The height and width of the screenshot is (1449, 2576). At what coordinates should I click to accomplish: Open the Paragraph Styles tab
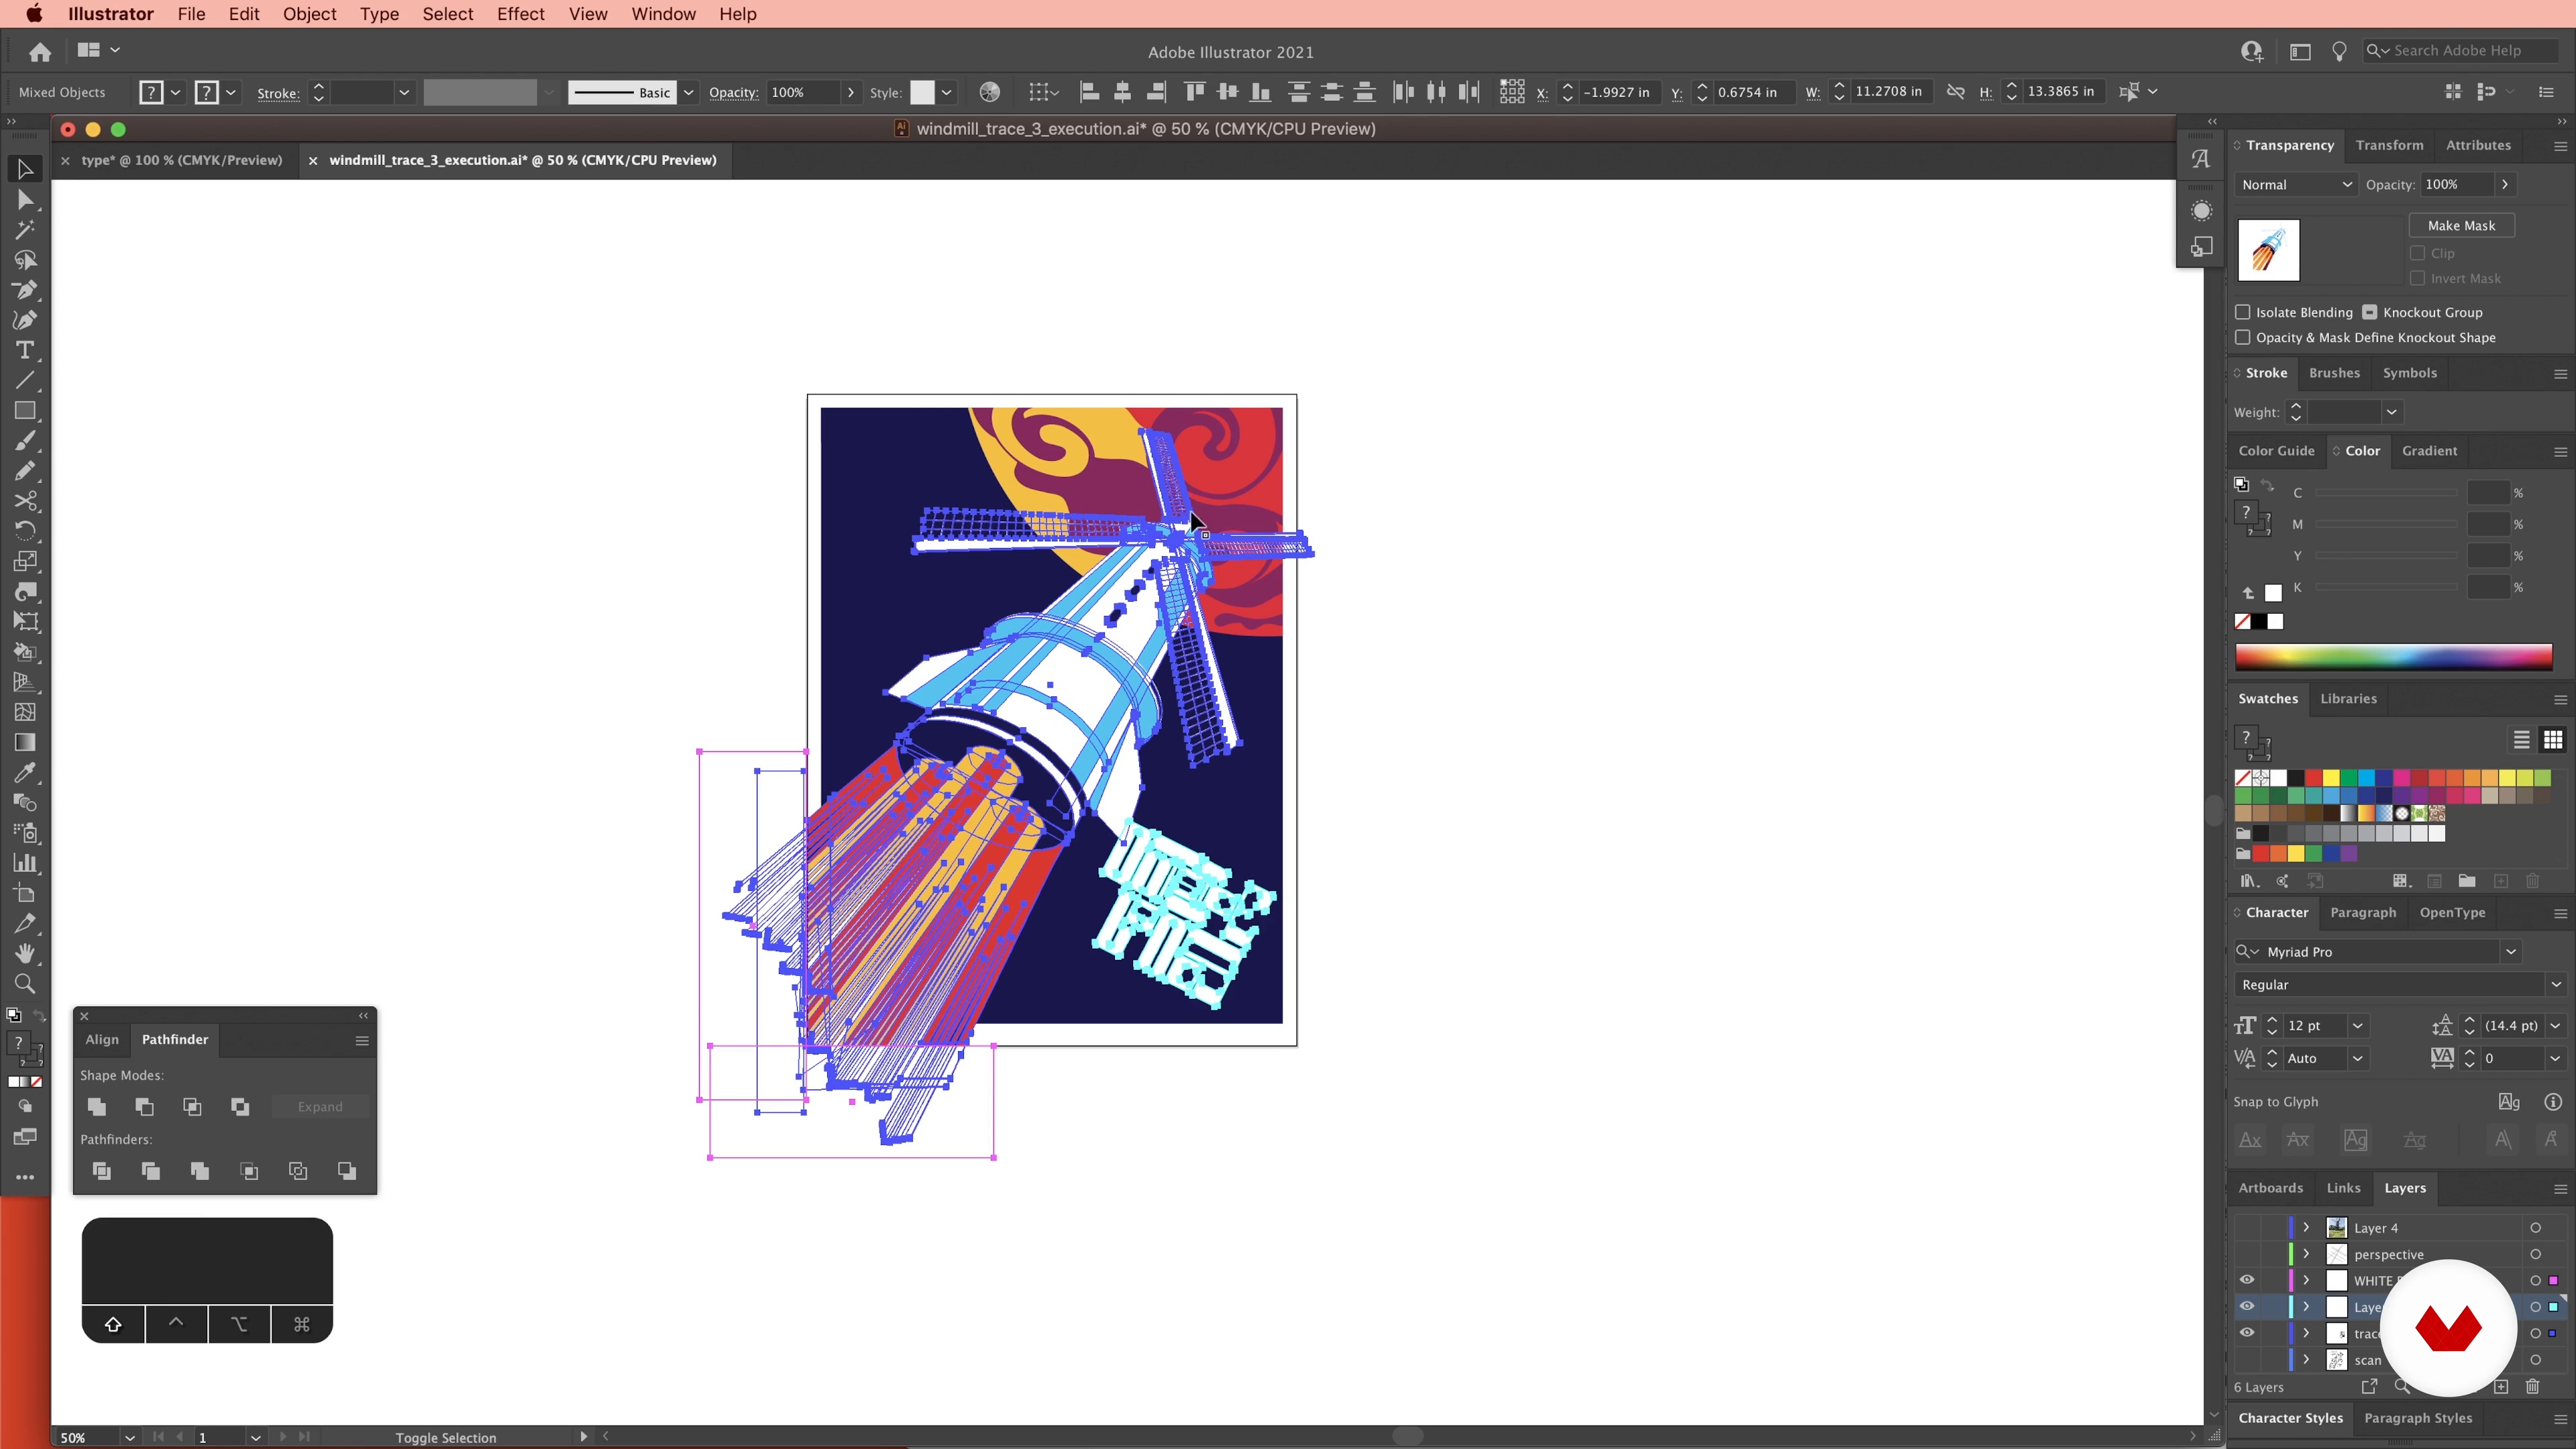pyautogui.click(x=2417, y=1417)
